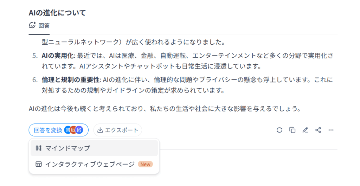Click the orange web page badge icon
This screenshot has height=186, width=360.
coord(73,130)
